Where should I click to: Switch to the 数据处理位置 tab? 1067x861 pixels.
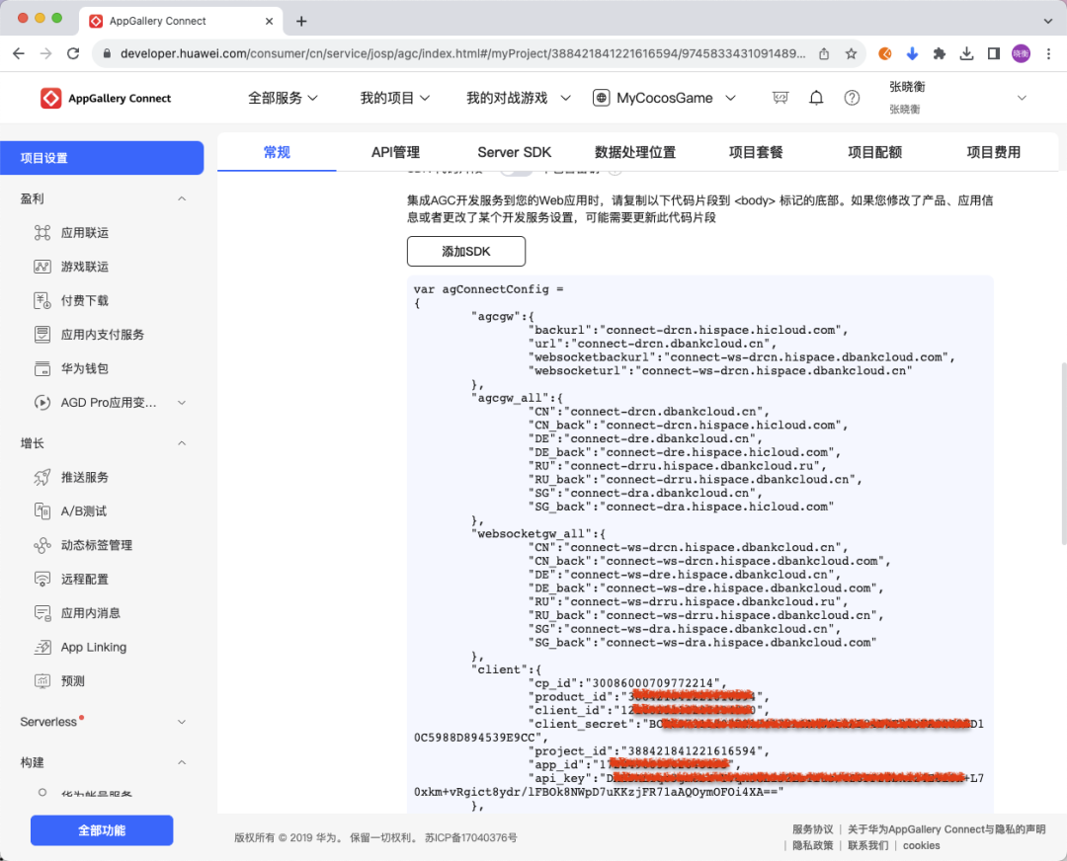tap(635, 152)
